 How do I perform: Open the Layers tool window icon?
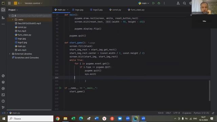pyautogui.click(x=3, y=82)
